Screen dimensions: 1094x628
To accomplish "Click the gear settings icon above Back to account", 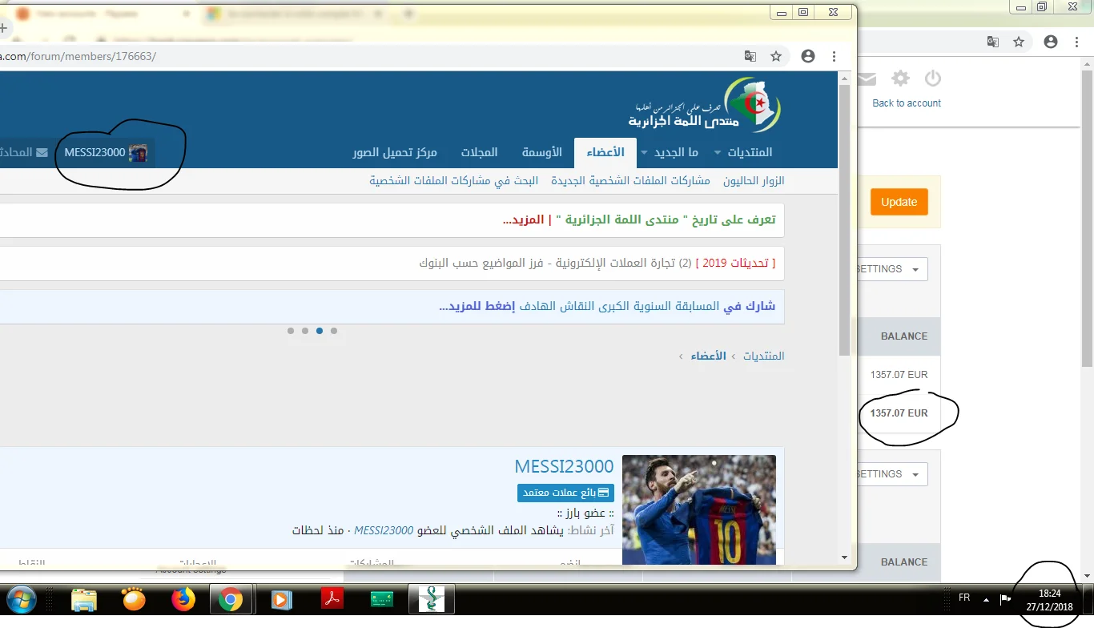I will (x=901, y=78).
